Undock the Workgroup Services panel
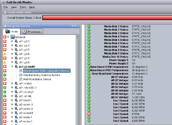The height and width of the screenshot is (125, 172). pyautogui.click(x=72, y=26)
